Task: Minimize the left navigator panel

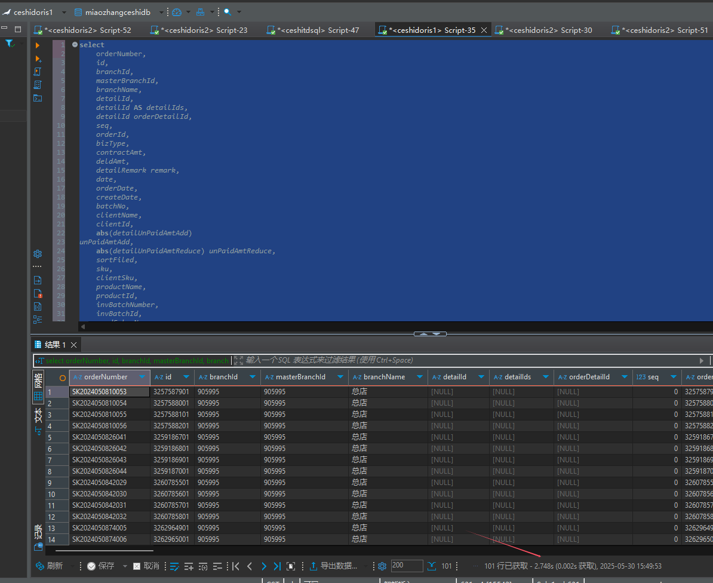Action: [x=5, y=28]
